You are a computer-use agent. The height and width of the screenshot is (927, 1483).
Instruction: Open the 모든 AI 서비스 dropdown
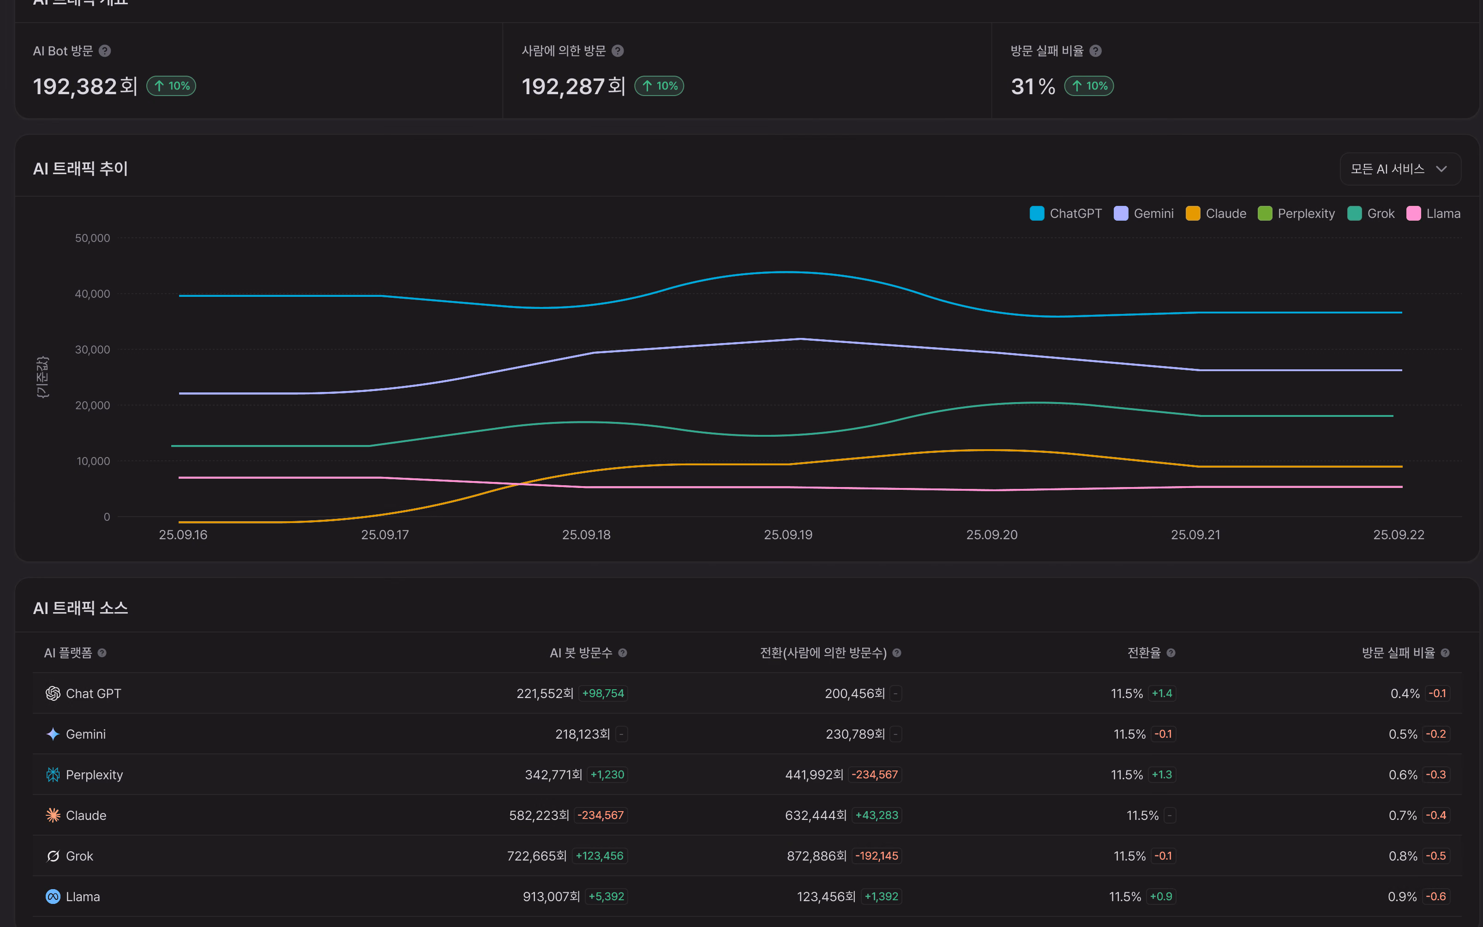click(1400, 169)
